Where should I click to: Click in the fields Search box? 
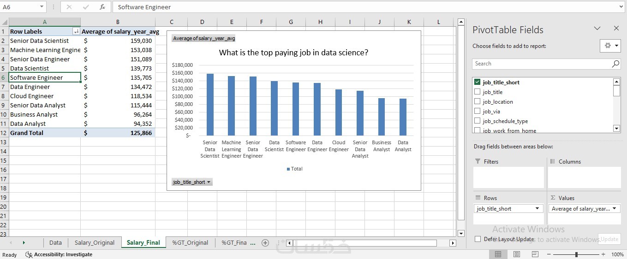coord(542,64)
